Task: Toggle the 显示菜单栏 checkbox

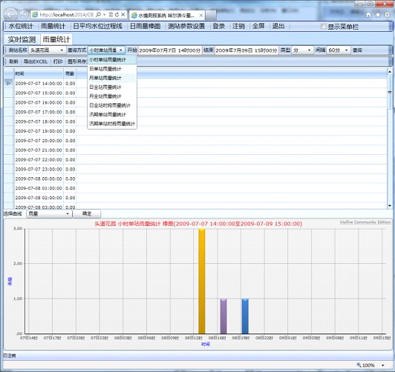Action: coord(323,27)
